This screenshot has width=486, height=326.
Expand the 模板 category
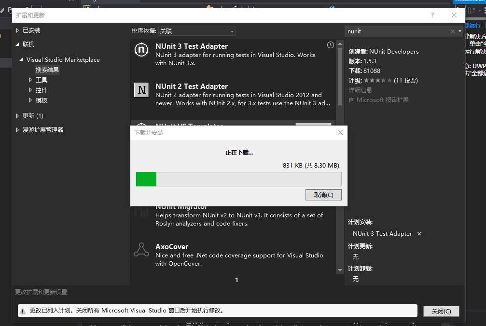(30, 100)
